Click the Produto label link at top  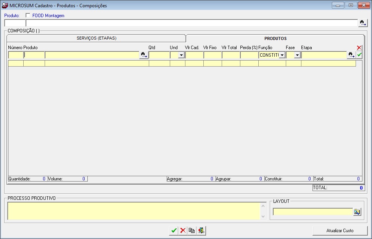click(11, 16)
